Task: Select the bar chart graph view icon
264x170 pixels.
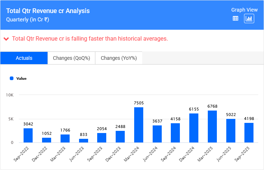Action: click(x=249, y=18)
